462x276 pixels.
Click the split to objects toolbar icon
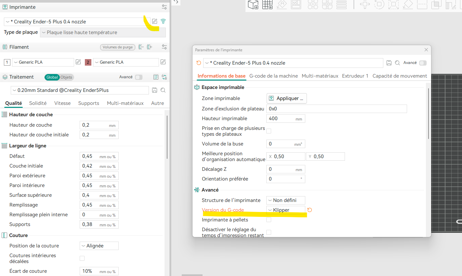313,5
